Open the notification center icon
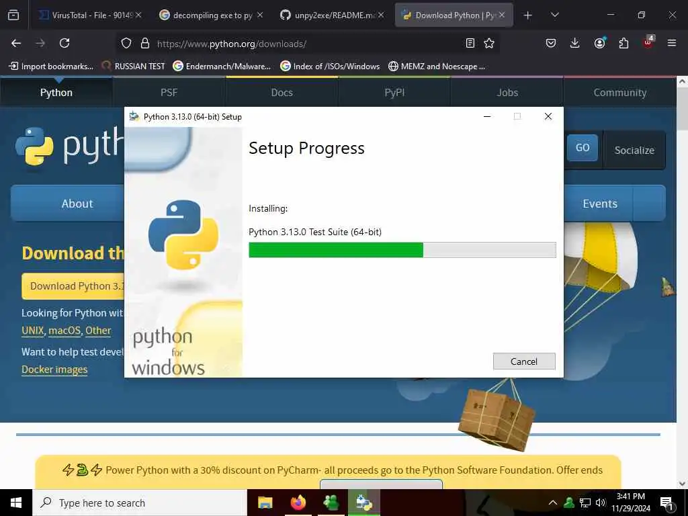The width and height of the screenshot is (688, 516). pos(667,503)
